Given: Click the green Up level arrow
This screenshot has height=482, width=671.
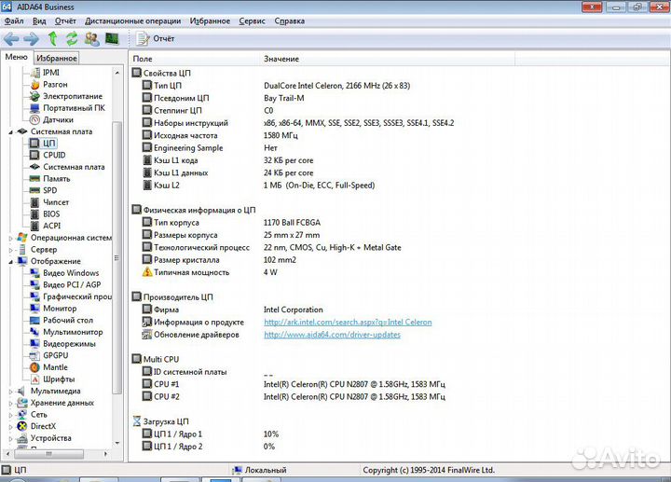Looking at the screenshot, I should click(52, 38).
